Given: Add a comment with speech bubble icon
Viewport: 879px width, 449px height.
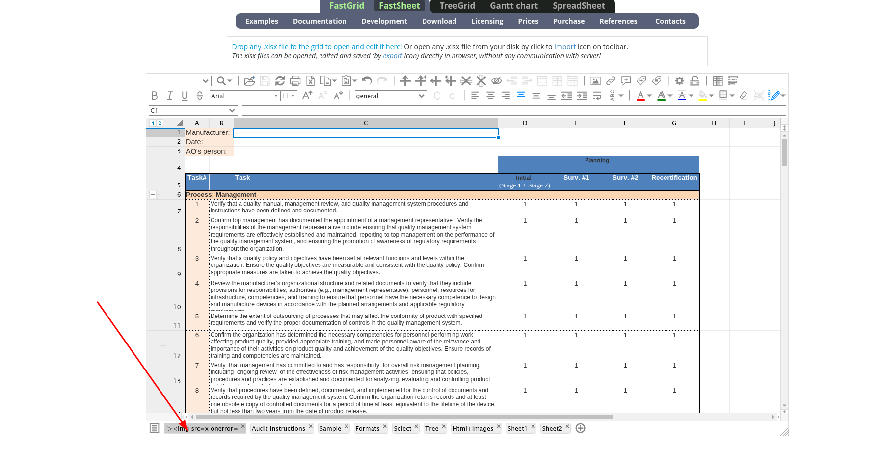Looking at the screenshot, I should click(x=626, y=81).
